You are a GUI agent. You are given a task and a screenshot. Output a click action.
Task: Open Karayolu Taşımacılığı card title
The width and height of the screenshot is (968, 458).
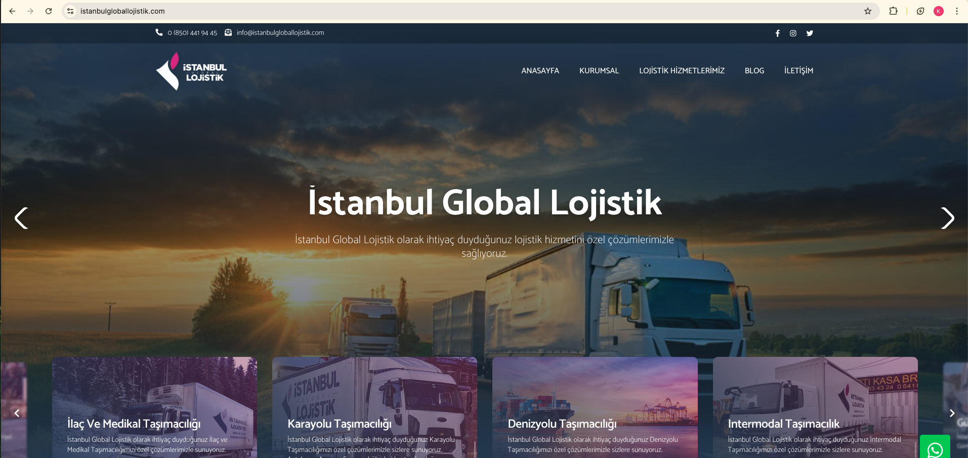(x=340, y=424)
